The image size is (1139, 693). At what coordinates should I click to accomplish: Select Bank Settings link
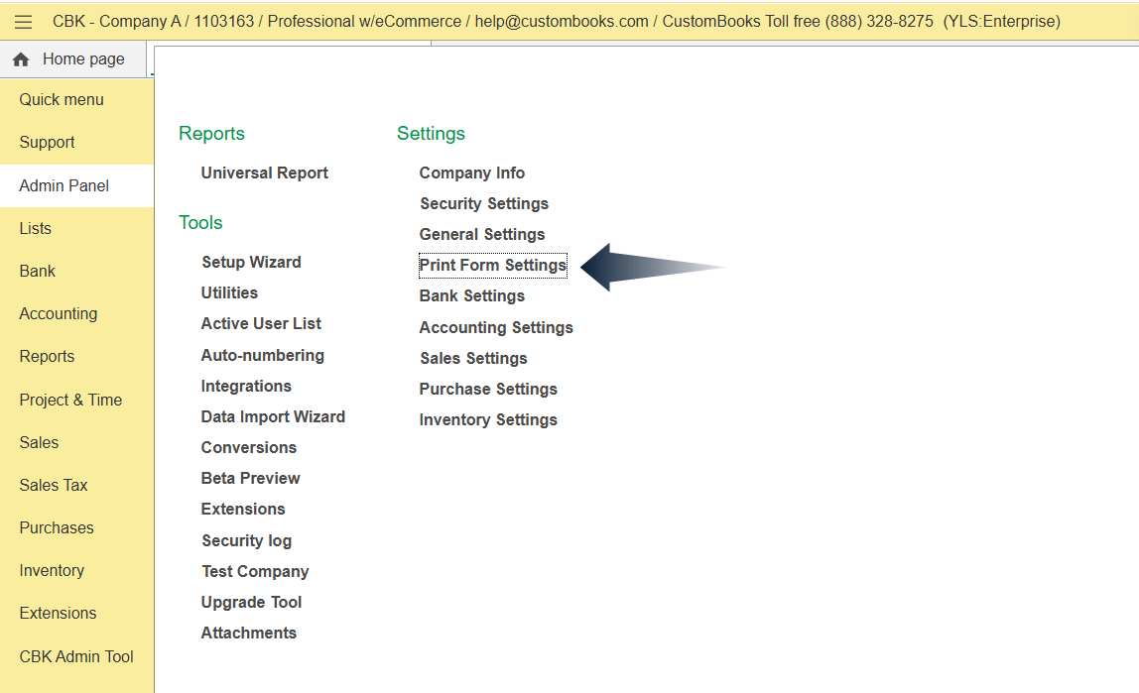click(x=472, y=296)
